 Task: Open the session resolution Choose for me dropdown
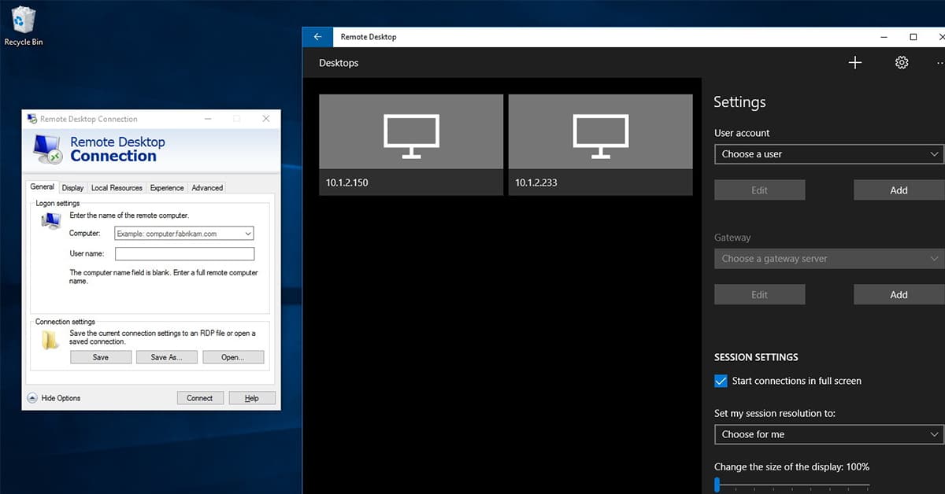(x=829, y=434)
